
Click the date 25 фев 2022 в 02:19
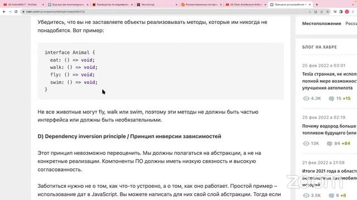coord(324,117)
